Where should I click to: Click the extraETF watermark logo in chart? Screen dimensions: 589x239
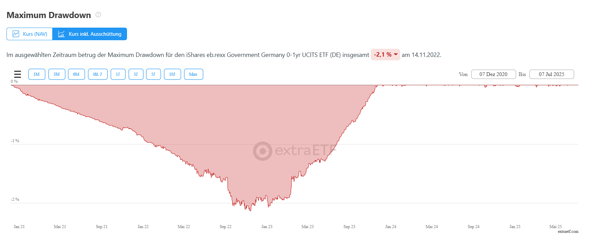click(294, 151)
